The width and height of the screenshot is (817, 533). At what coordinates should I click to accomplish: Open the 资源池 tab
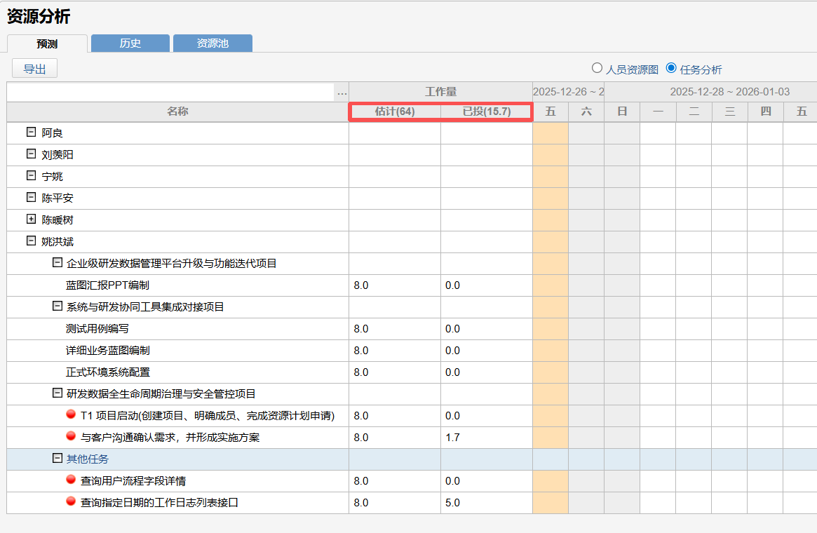click(212, 43)
